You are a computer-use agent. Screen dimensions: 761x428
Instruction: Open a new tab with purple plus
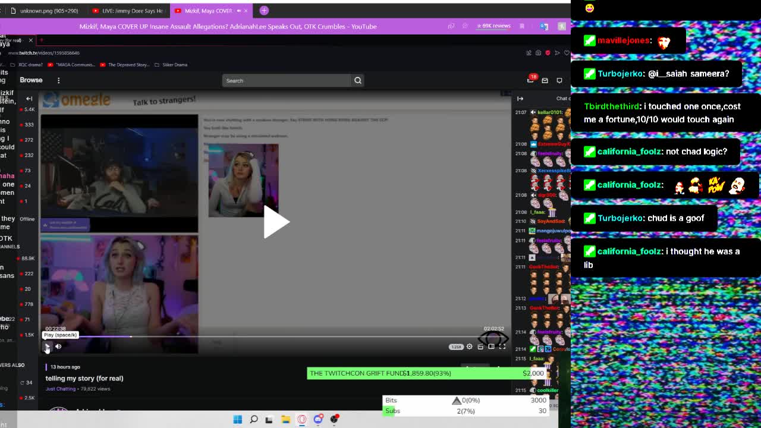(x=264, y=11)
